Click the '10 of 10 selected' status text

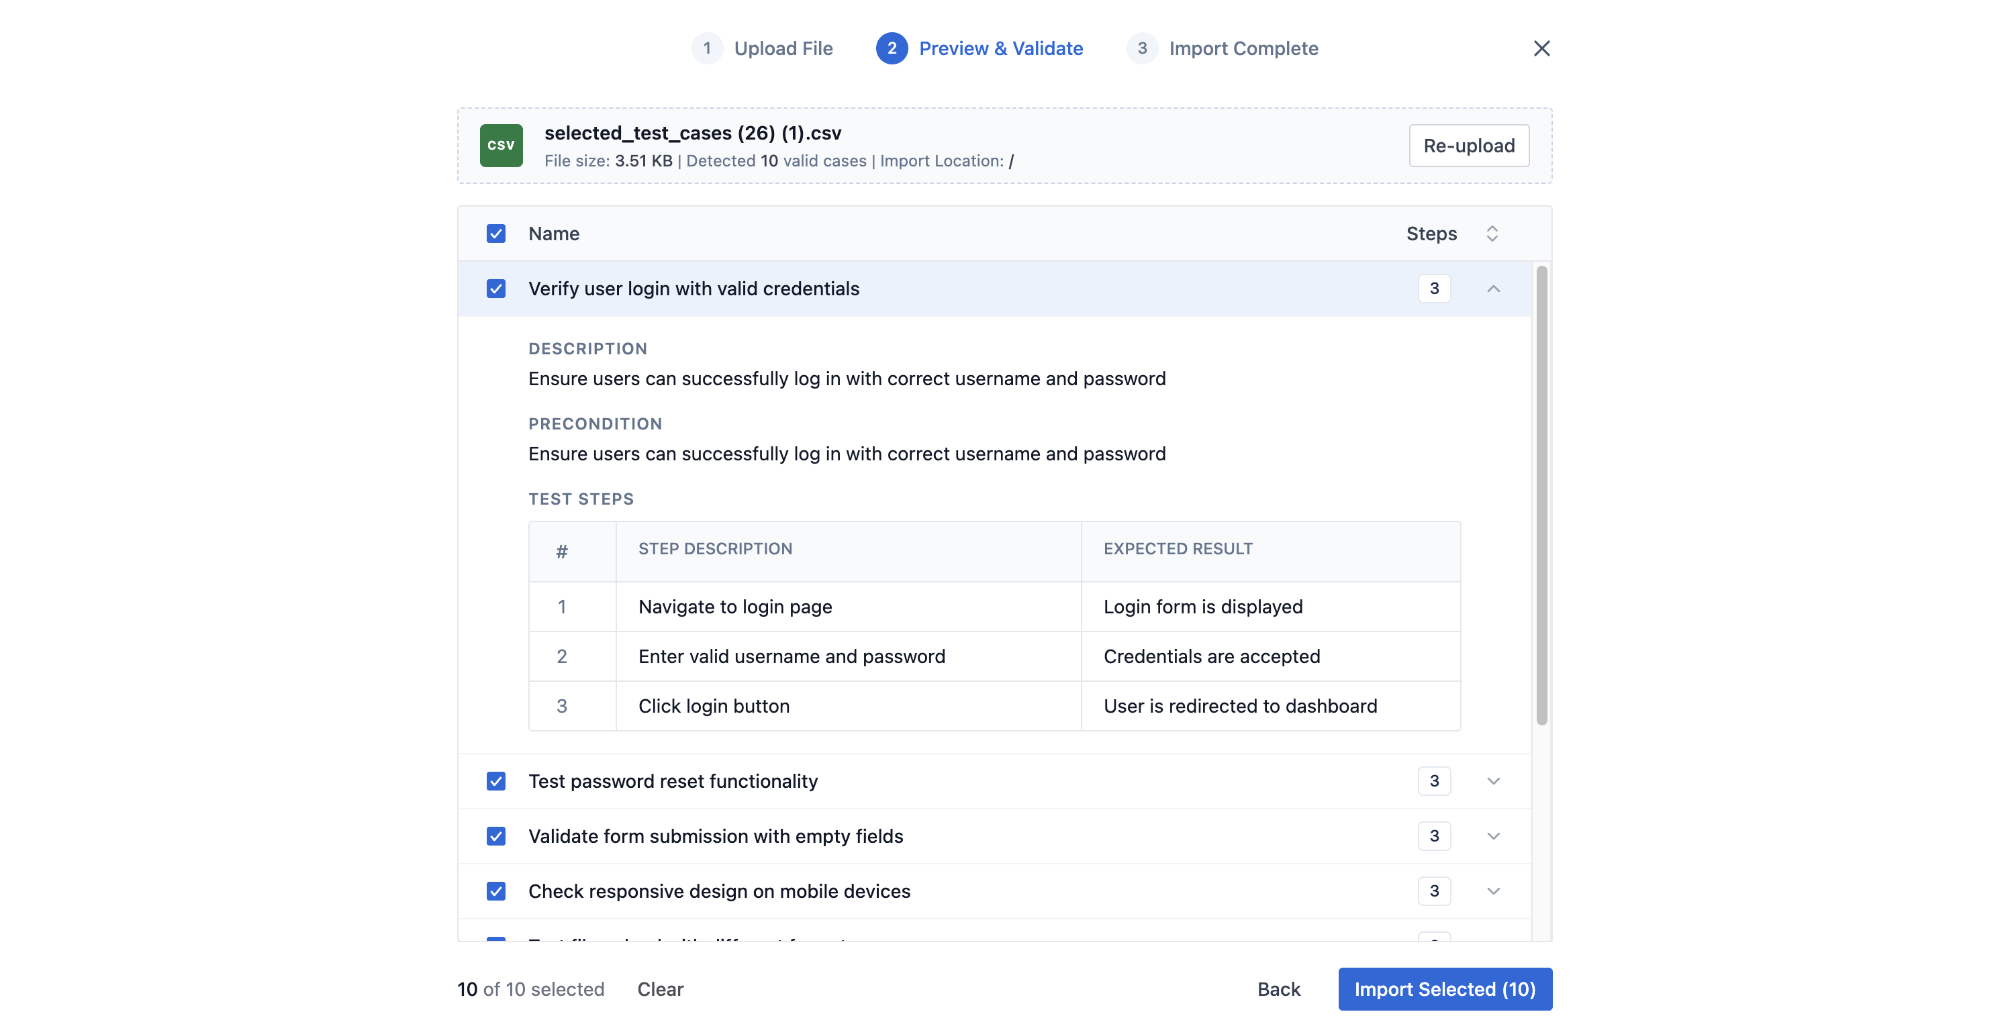[x=530, y=988]
